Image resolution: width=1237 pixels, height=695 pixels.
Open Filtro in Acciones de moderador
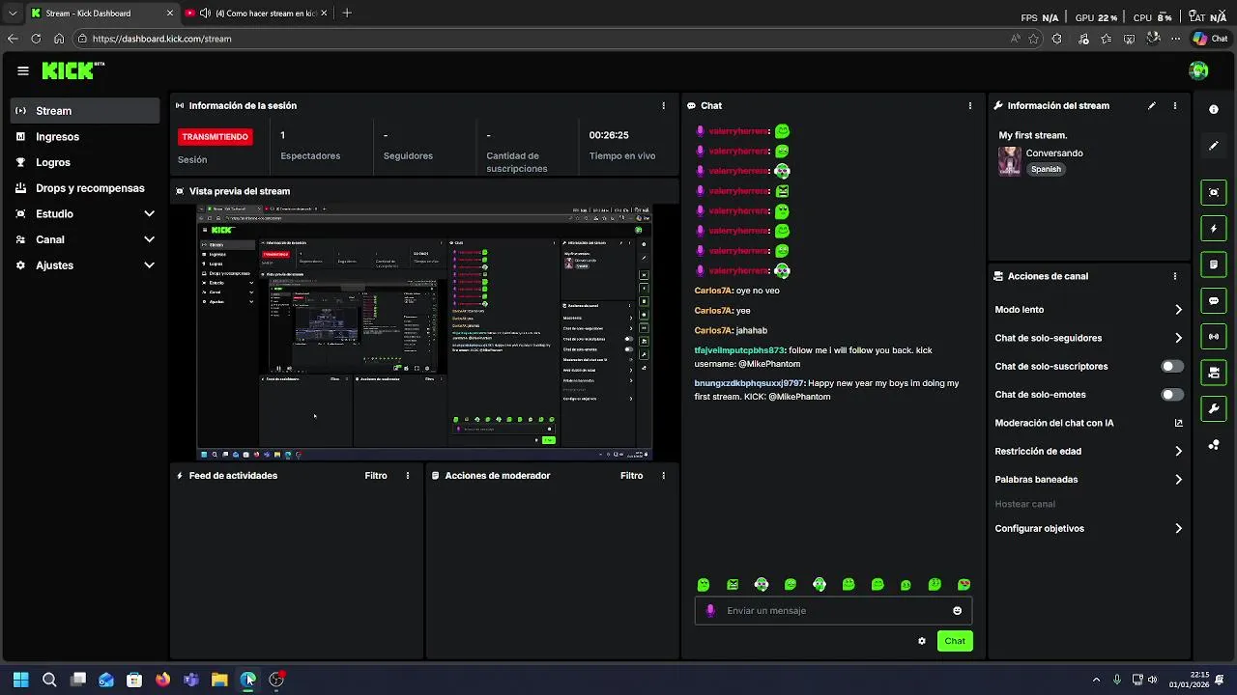coord(631,476)
